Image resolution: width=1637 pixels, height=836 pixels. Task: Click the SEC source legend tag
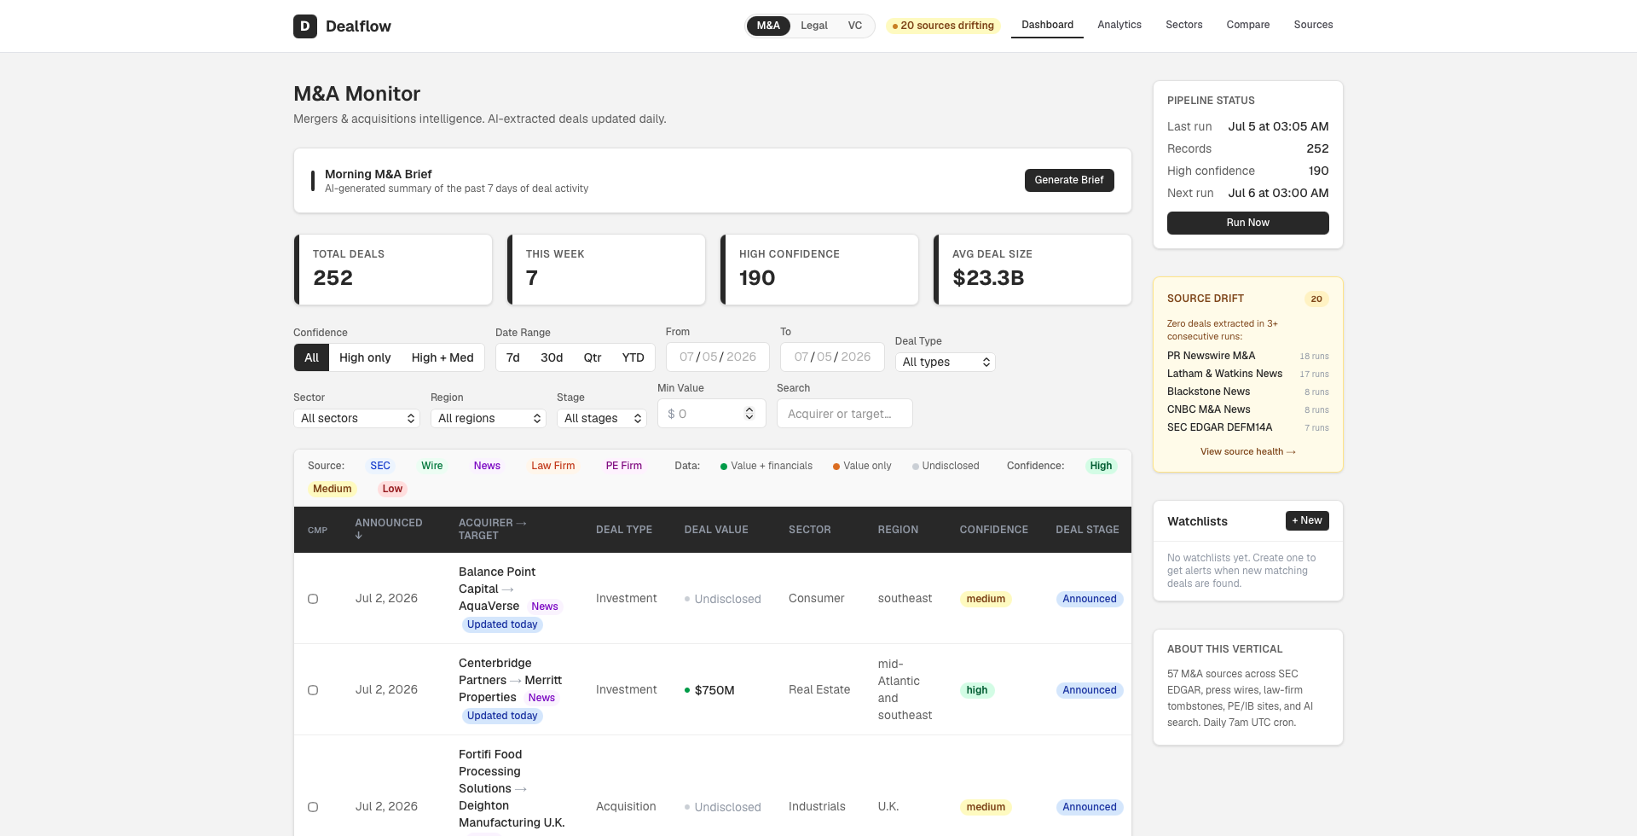coord(380,466)
